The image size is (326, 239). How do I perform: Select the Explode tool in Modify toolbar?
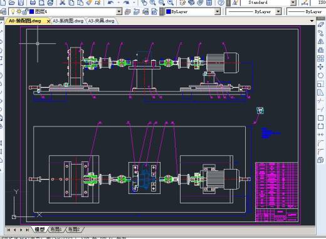320,160
